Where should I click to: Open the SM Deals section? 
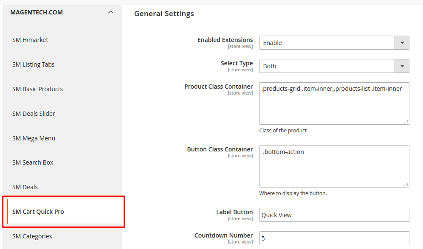(25, 187)
